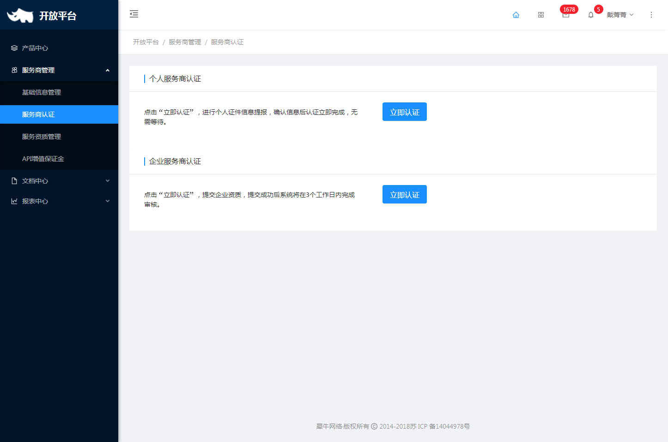Open notifications bell icon

pos(591,15)
